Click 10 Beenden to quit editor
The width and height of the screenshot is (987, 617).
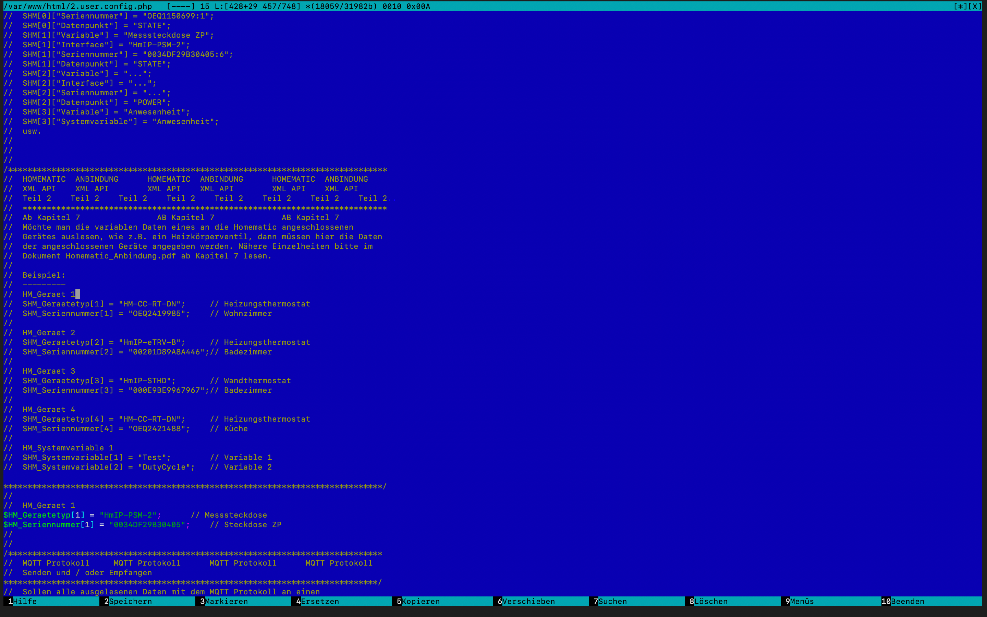pos(907,601)
